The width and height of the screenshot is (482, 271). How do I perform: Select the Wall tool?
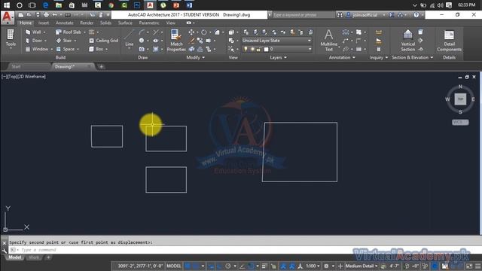click(33, 32)
